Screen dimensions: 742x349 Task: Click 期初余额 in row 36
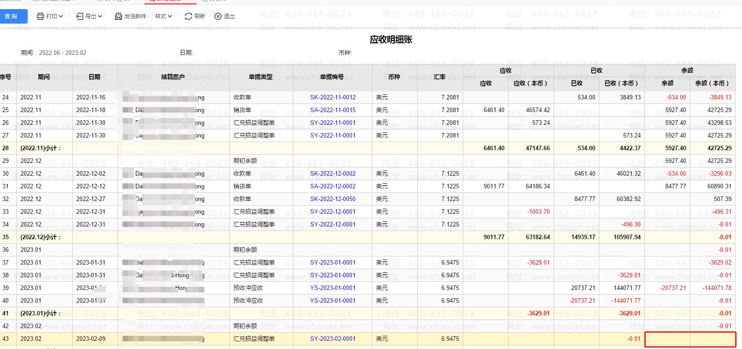click(x=245, y=250)
